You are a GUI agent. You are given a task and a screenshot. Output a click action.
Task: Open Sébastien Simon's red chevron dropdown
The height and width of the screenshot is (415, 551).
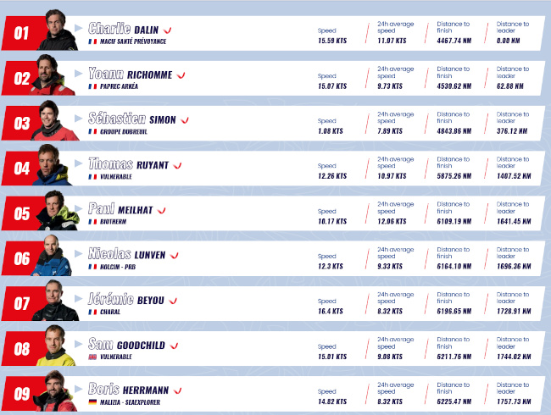coord(185,120)
